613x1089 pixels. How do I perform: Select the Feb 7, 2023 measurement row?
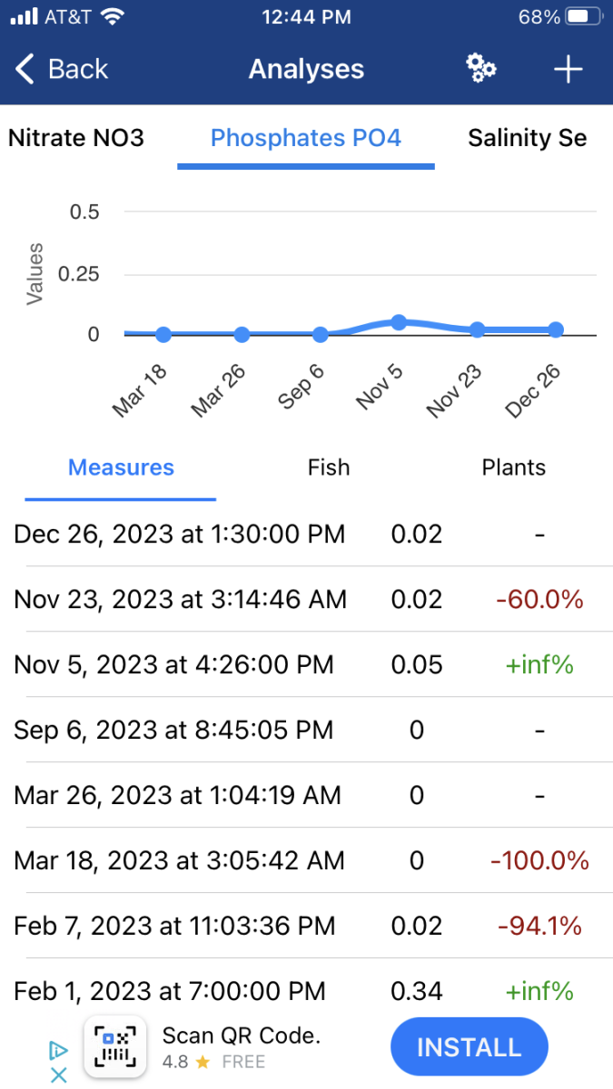pos(305,926)
